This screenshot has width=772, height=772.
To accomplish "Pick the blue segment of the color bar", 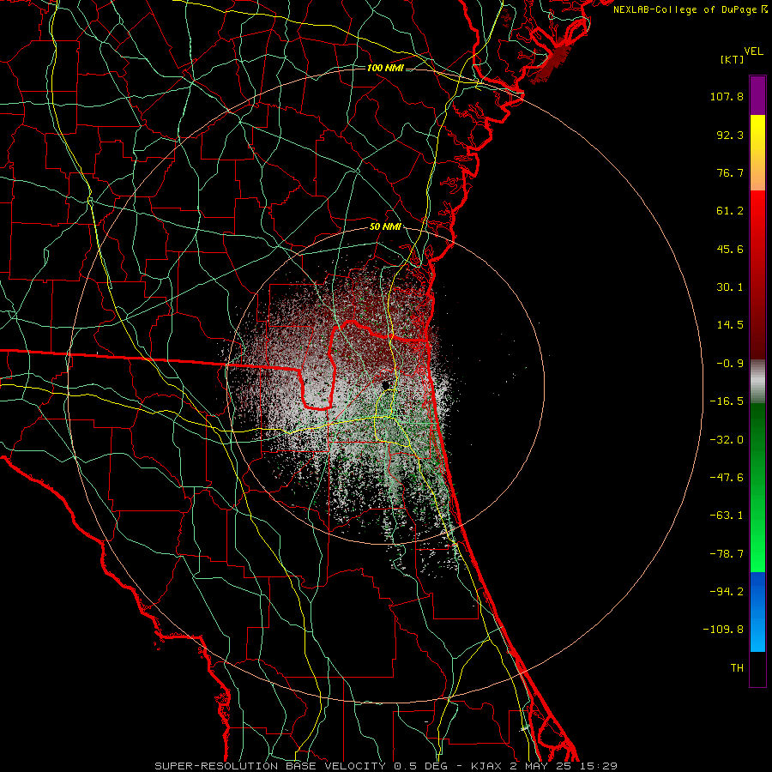I will coord(757,612).
